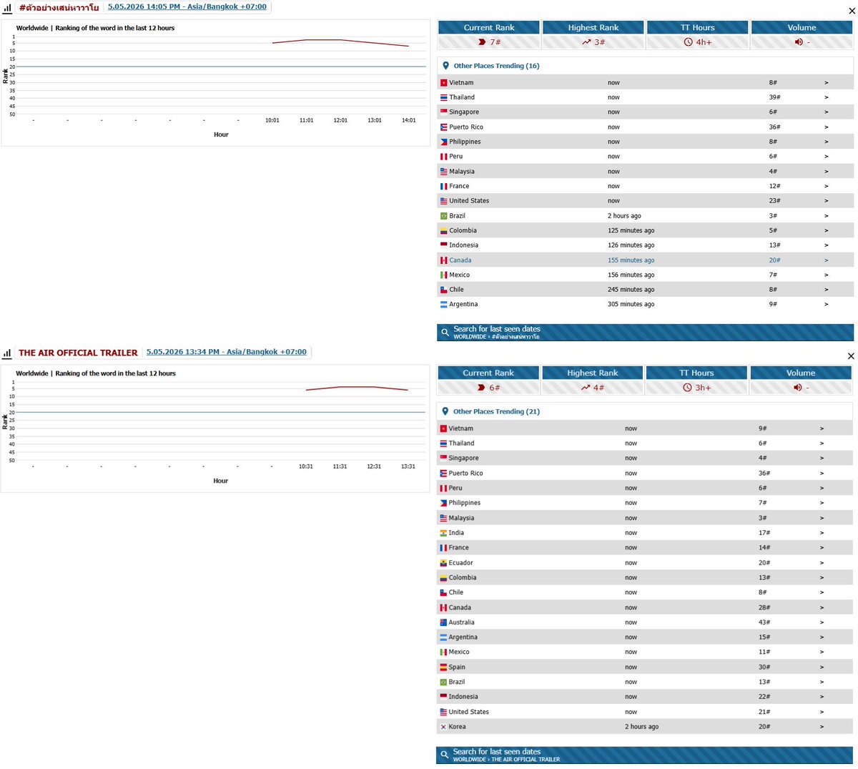Click the trend arrow icon next to 4#
Image resolution: width=858 pixels, height=769 pixels.
tap(586, 388)
